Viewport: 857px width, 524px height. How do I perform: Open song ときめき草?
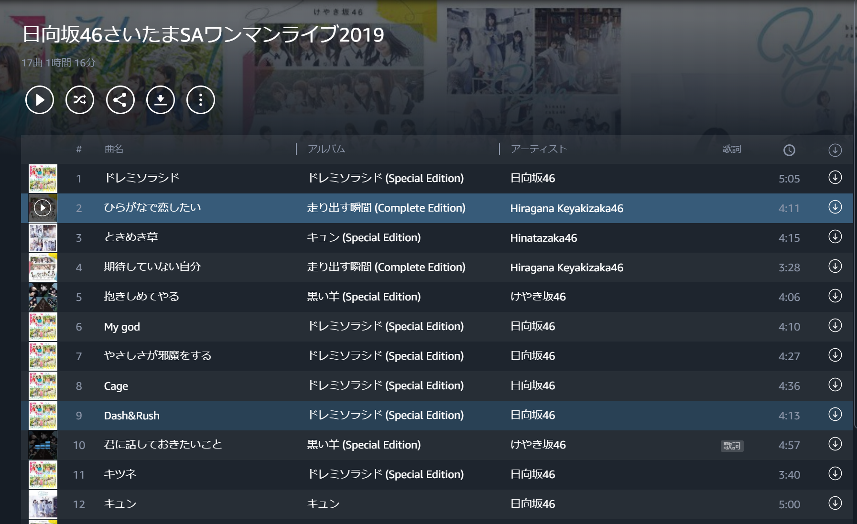click(131, 237)
